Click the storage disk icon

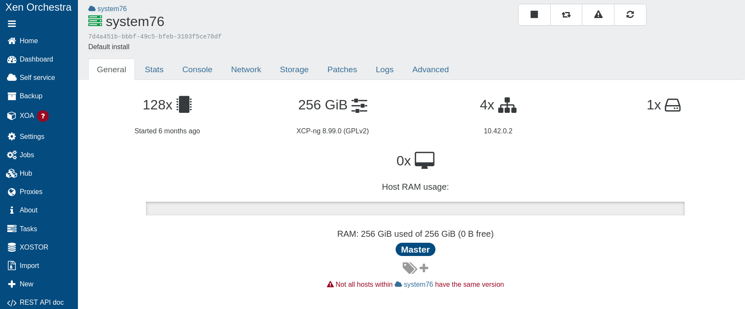point(672,105)
